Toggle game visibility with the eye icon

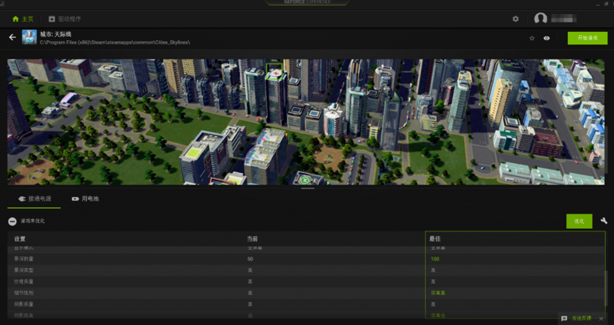coord(546,38)
